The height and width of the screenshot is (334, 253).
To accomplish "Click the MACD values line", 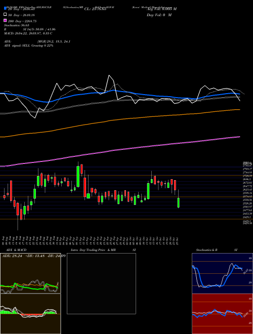I will (x=28, y=33).
